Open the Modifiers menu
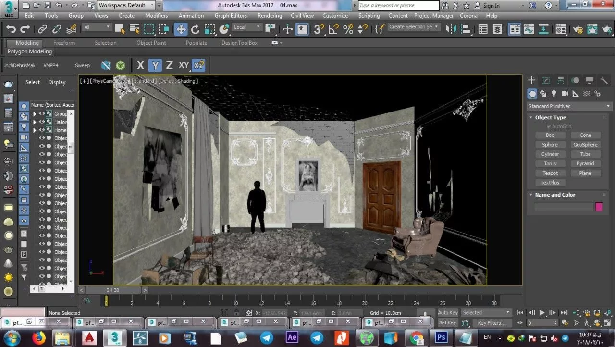615x347 pixels. [x=156, y=15]
